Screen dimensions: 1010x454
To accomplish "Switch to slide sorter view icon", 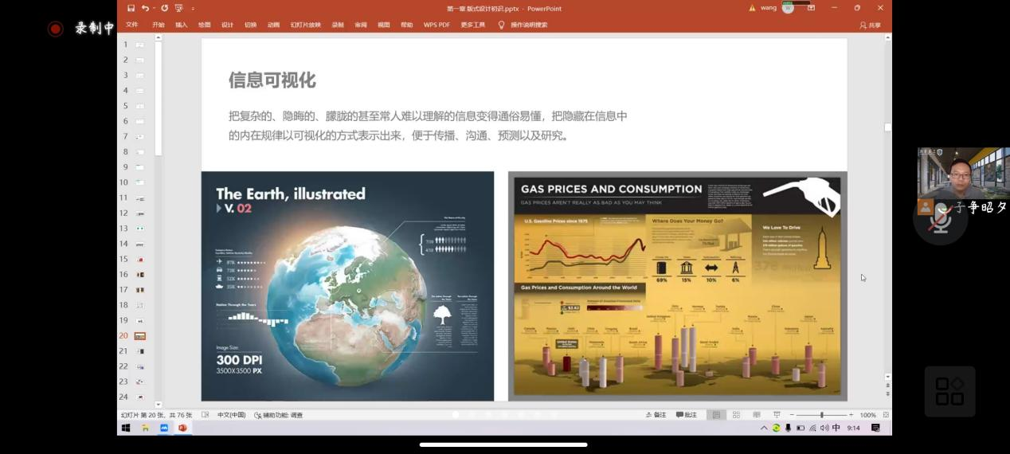I will [736, 415].
